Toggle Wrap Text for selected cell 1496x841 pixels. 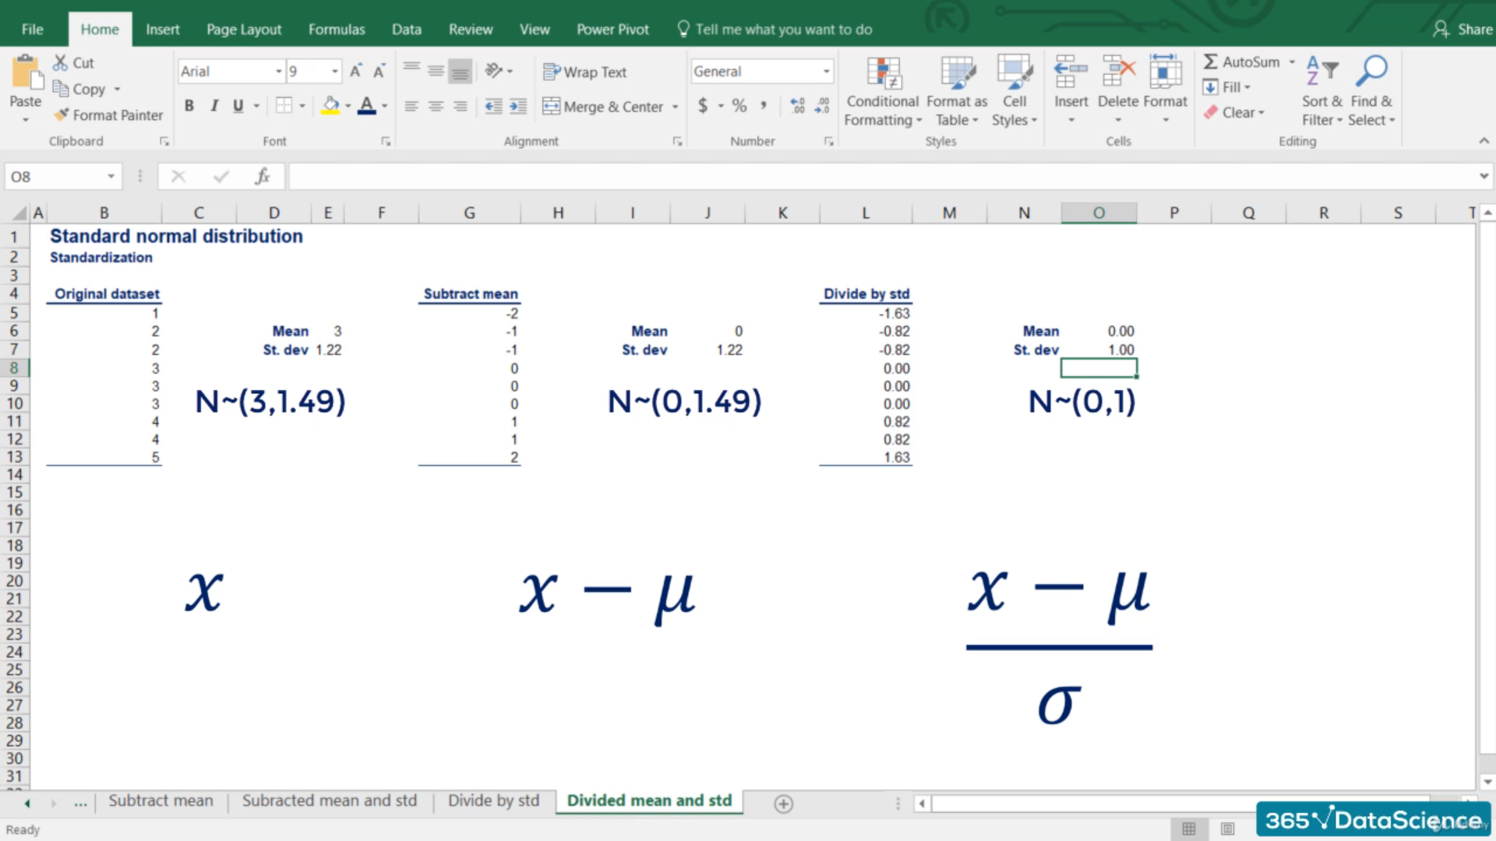(585, 72)
